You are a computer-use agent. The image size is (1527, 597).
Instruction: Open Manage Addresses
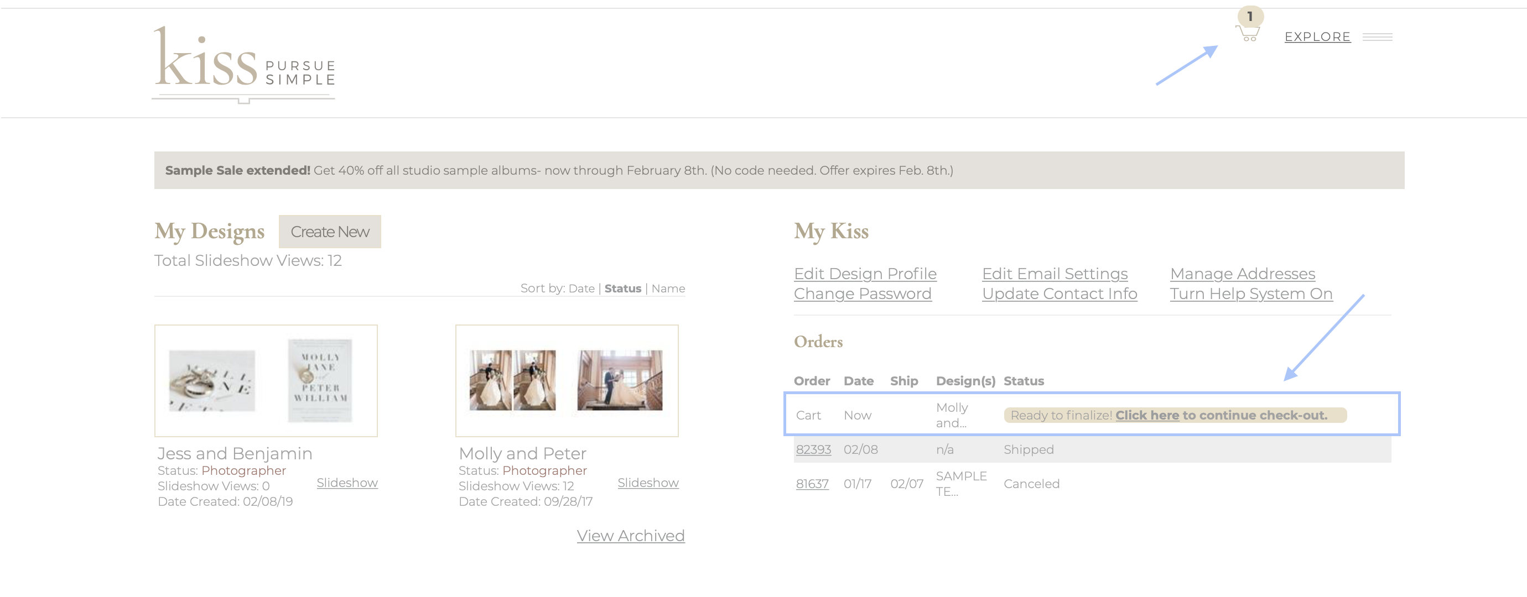[x=1243, y=274]
